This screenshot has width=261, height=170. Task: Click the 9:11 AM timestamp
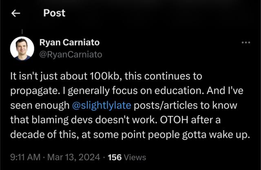click(25, 157)
